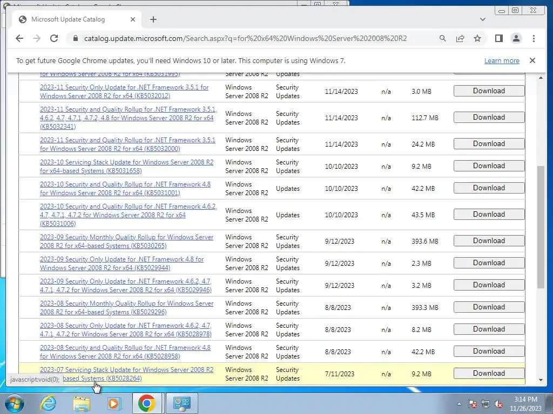
Task: Open KB5032000 .NET Framework 3.5.1 link
Action: [x=127, y=144]
